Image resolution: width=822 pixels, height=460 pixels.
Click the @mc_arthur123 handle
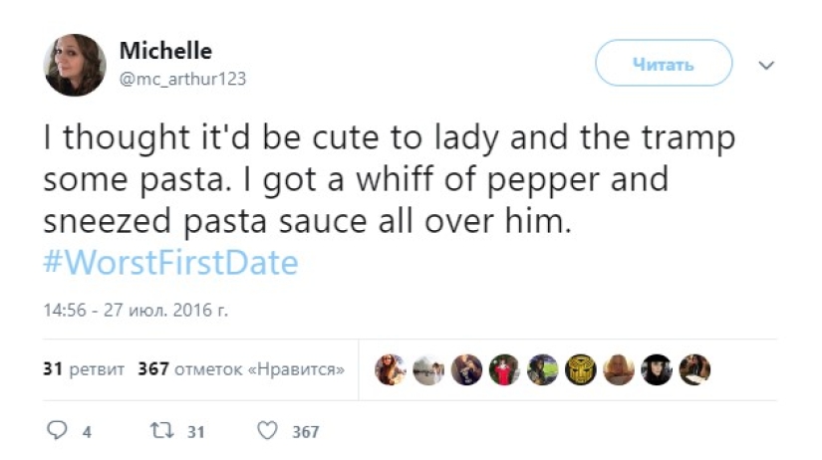point(182,79)
